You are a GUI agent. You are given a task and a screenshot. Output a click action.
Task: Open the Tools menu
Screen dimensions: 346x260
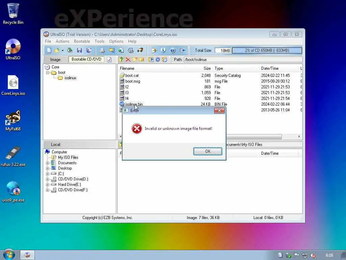pos(100,41)
